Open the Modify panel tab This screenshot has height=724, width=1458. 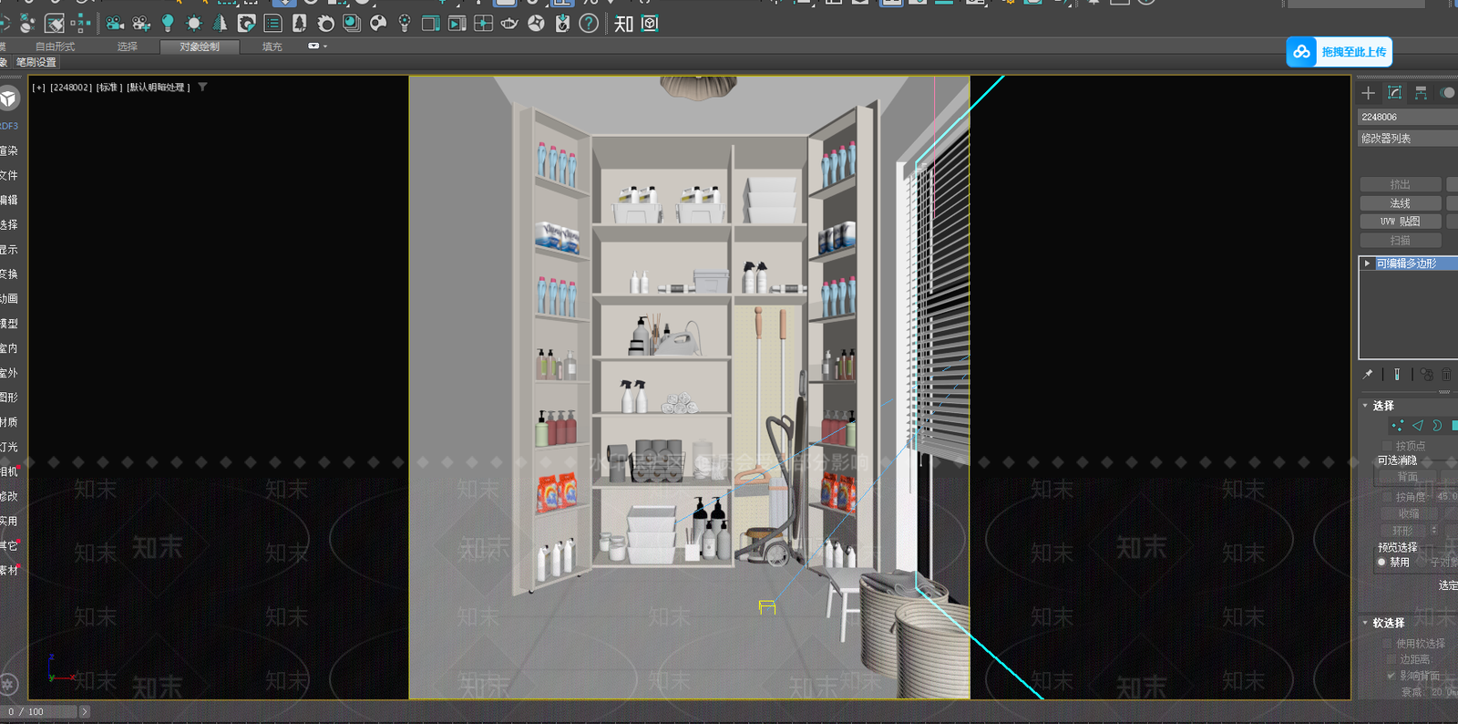coord(1394,93)
